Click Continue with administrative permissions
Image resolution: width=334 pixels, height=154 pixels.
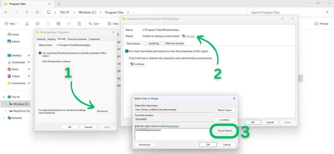(137, 64)
